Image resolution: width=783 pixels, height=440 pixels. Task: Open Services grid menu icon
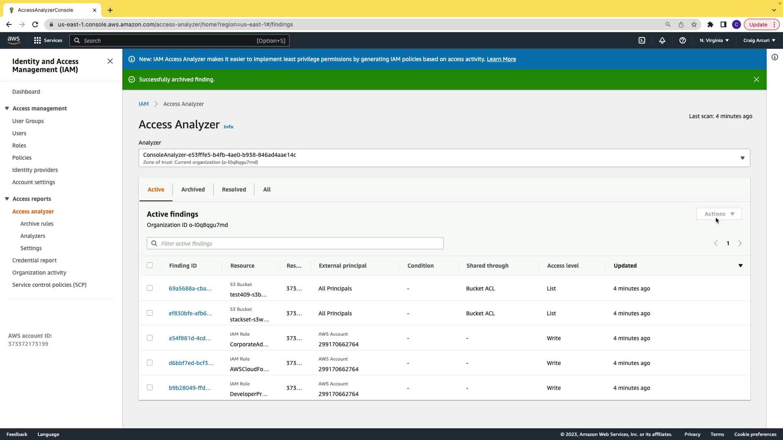[x=38, y=40]
